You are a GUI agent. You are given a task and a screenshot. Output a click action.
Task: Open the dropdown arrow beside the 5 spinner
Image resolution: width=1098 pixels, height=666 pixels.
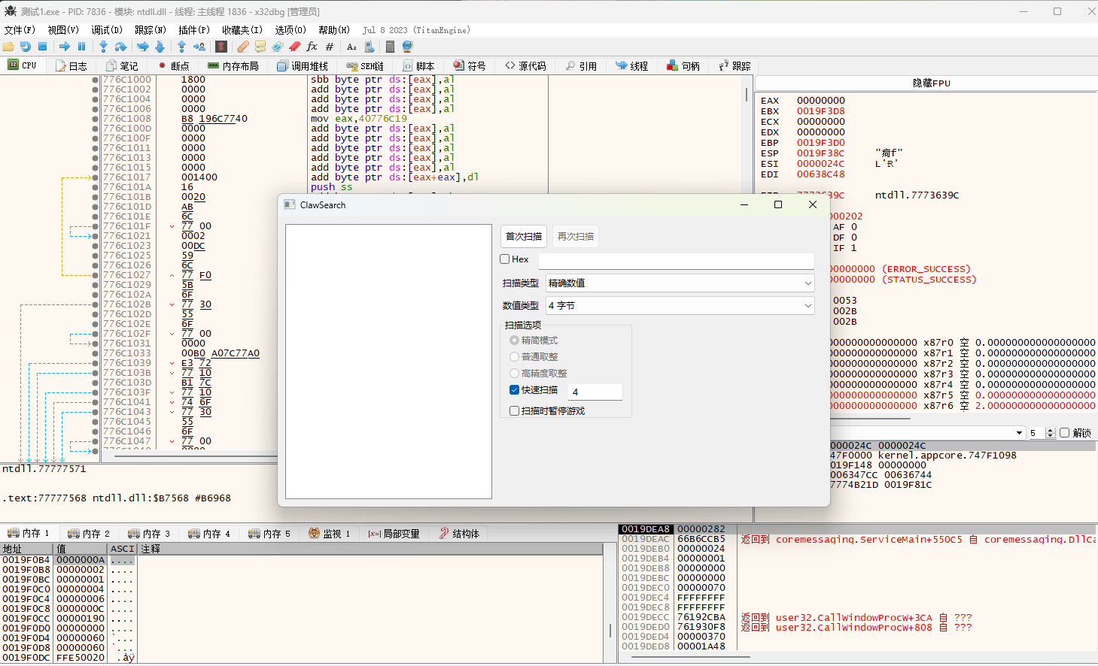point(1020,433)
